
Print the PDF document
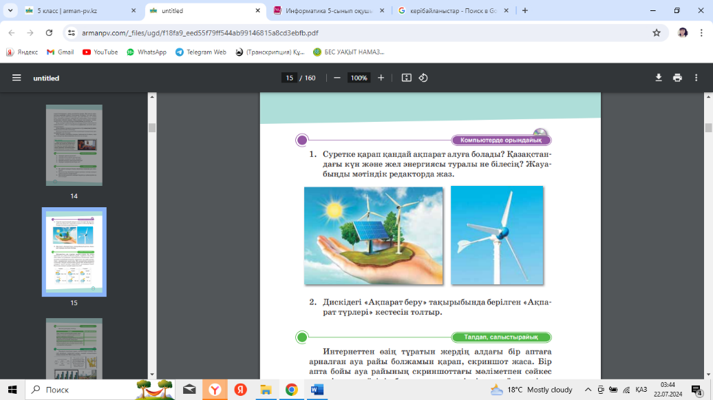tap(677, 78)
